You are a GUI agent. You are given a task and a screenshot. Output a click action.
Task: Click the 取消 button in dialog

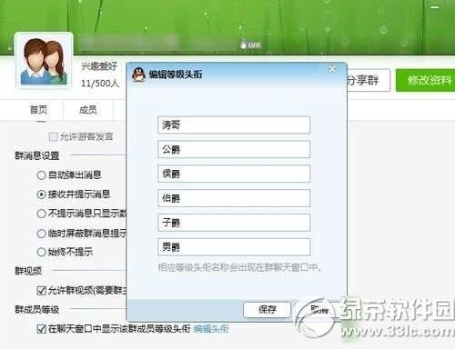pos(319,310)
